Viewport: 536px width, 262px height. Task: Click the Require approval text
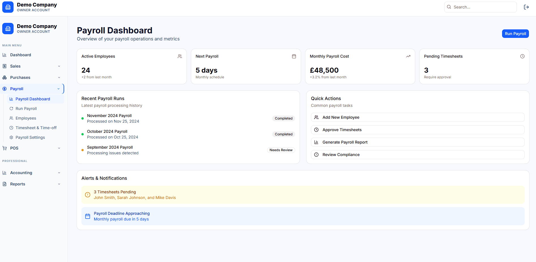click(x=438, y=77)
